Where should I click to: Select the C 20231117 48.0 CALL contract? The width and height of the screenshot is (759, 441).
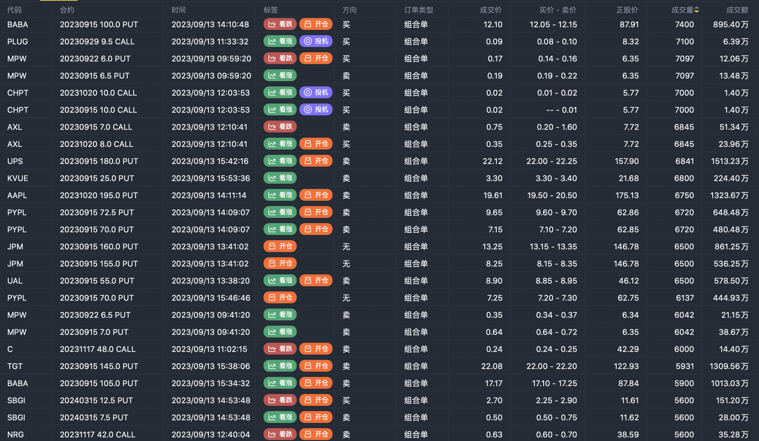click(98, 349)
